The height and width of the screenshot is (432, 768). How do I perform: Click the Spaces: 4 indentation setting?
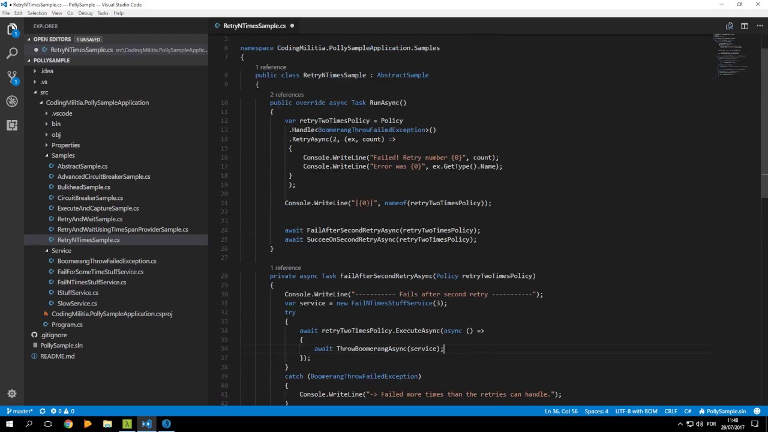point(596,411)
